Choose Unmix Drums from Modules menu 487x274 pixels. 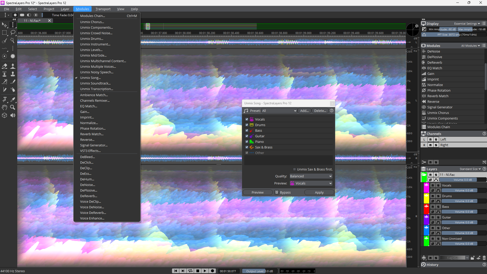[x=92, y=39]
